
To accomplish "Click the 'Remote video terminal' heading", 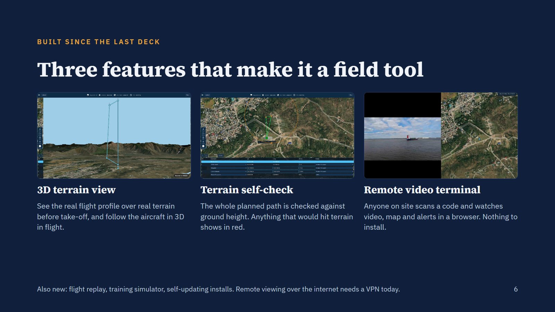I will [x=422, y=190].
